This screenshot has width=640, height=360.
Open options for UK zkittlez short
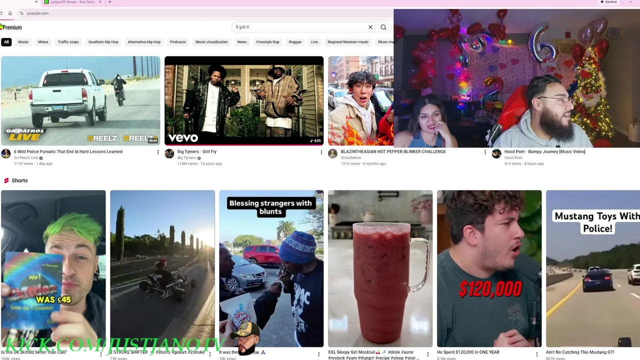101,354
